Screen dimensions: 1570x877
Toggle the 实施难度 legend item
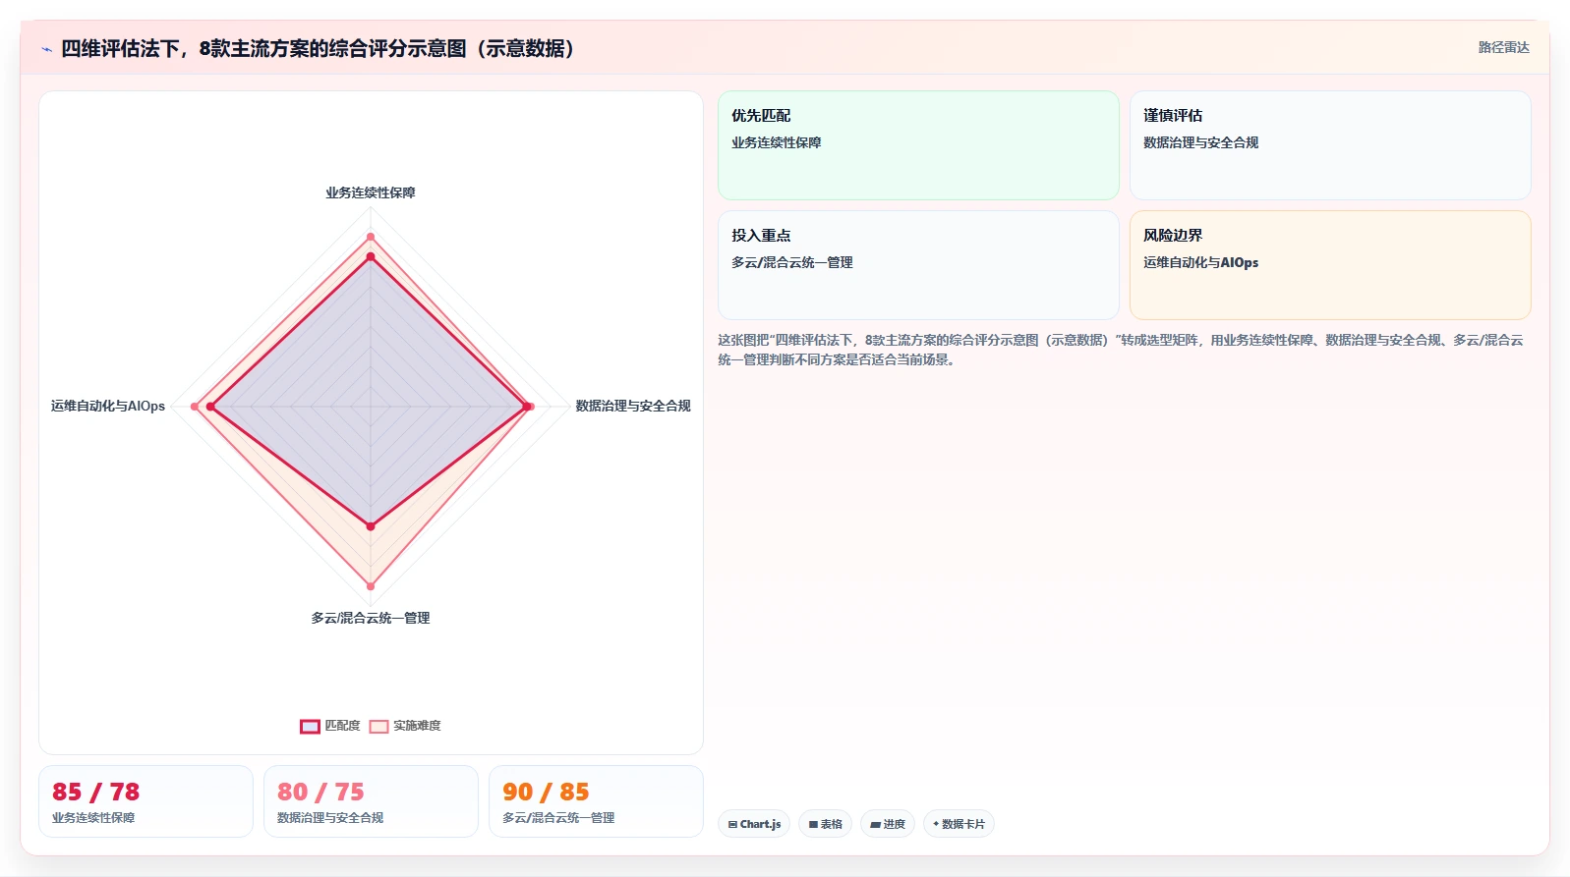point(405,726)
